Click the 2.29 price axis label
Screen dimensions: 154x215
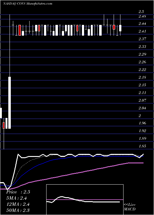tap(142, 54)
